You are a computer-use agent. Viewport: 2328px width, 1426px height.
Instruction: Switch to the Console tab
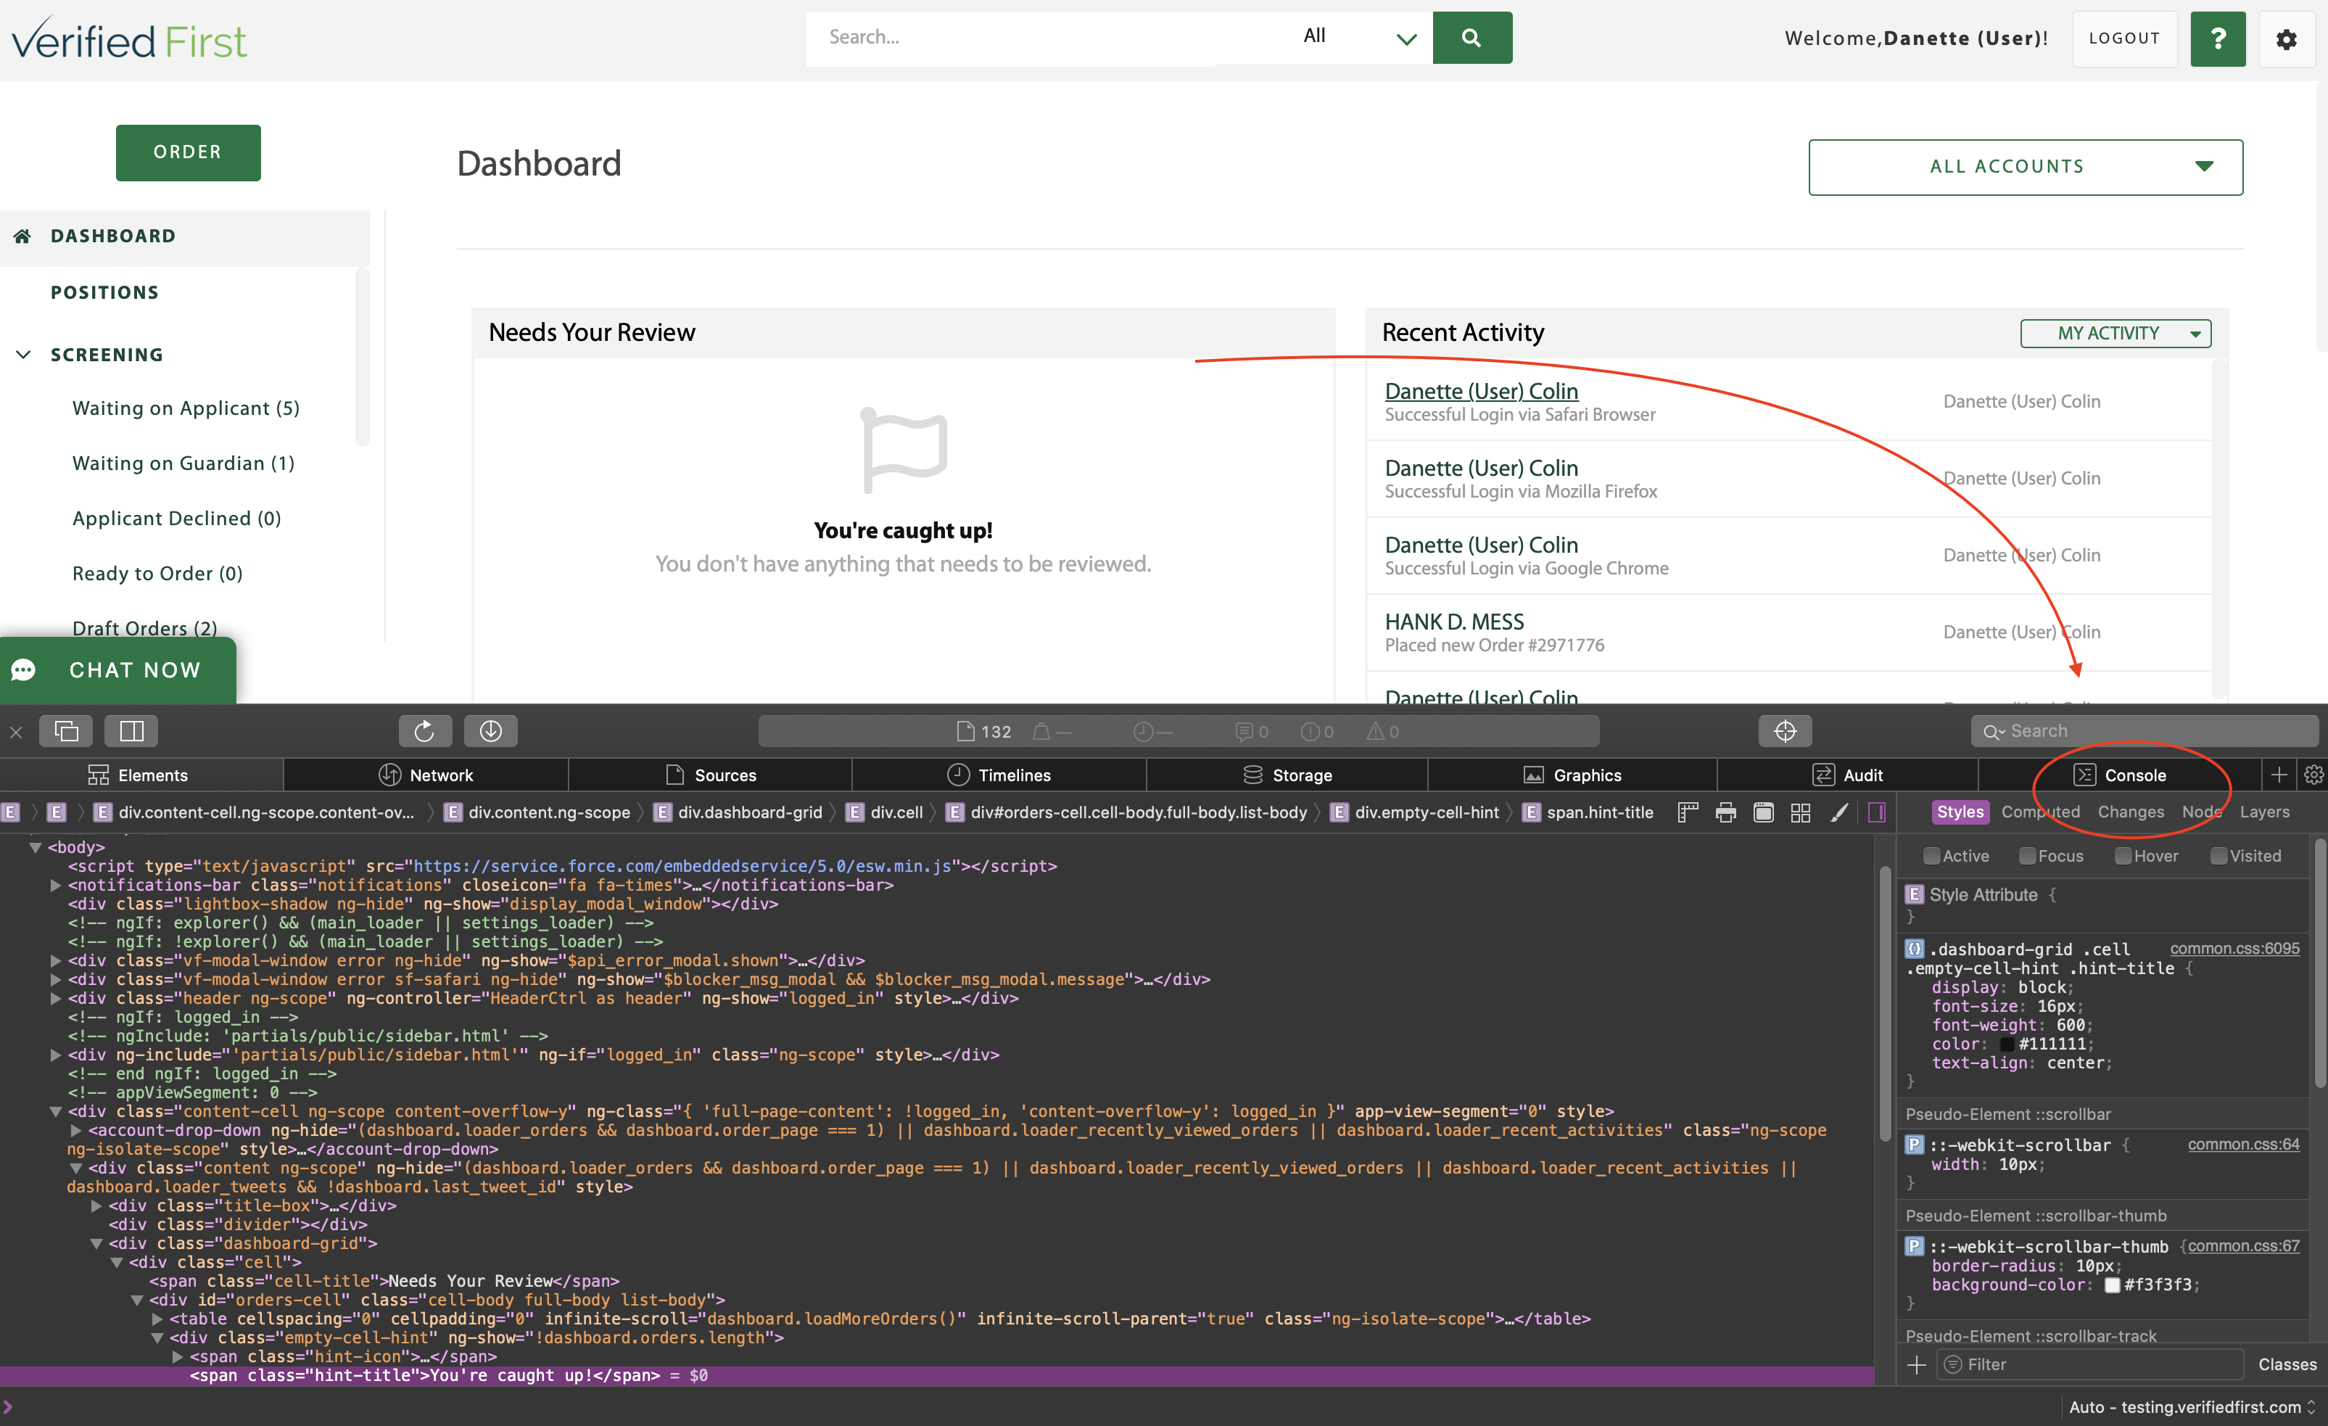tap(2121, 775)
